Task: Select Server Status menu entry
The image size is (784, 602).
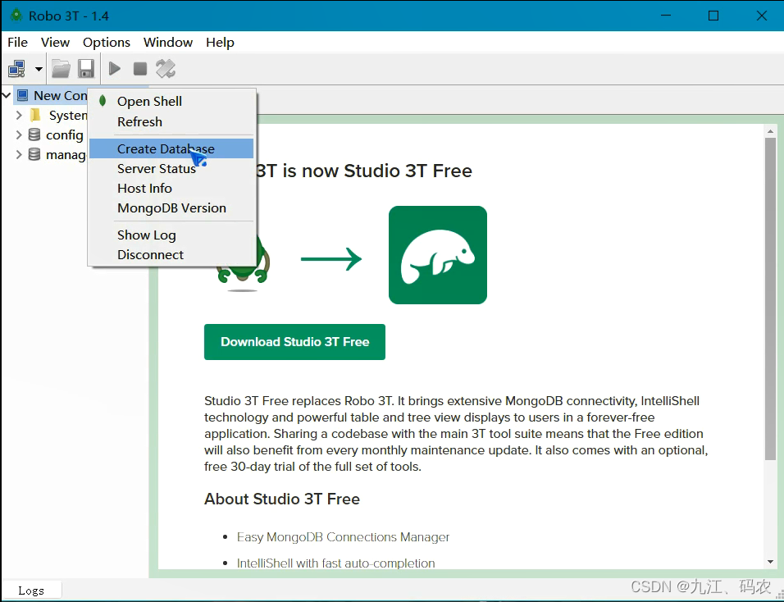Action: (x=171, y=168)
